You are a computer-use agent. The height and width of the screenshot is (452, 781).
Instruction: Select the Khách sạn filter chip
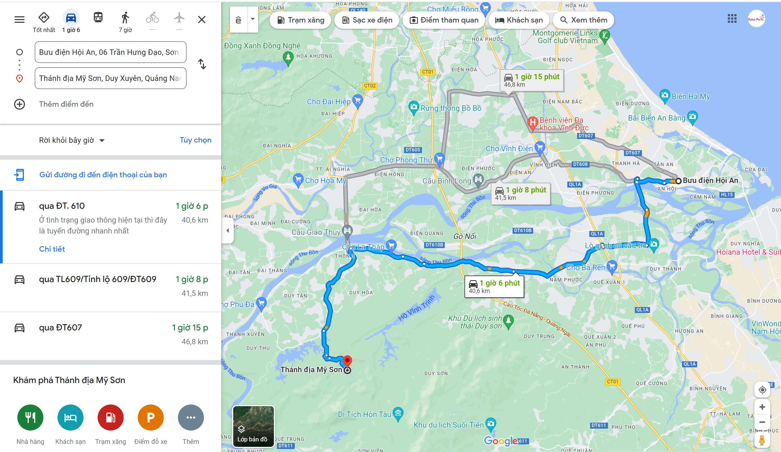pyautogui.click(x=519, y=20)
